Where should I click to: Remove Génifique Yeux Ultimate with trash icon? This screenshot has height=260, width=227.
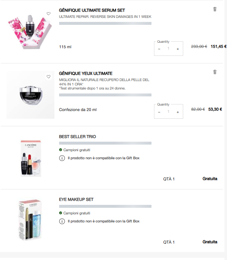tap(215, 72)
